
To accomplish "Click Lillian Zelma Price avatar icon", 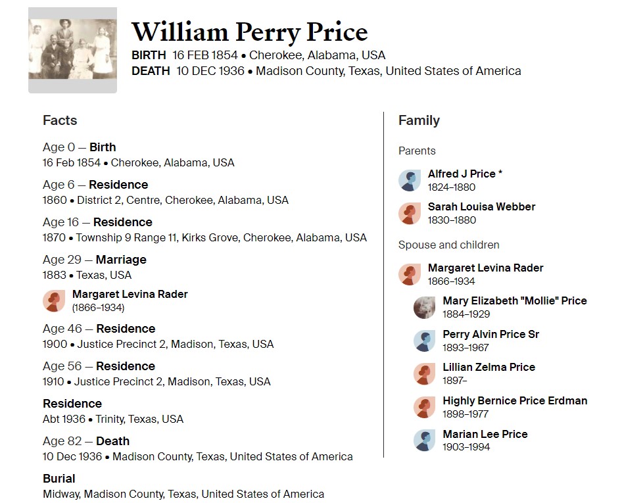I will pos(424,374).
